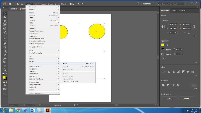201x113 pixels.
Task: Open the rotate angle dropdown
Action: [x=176, y=33]
